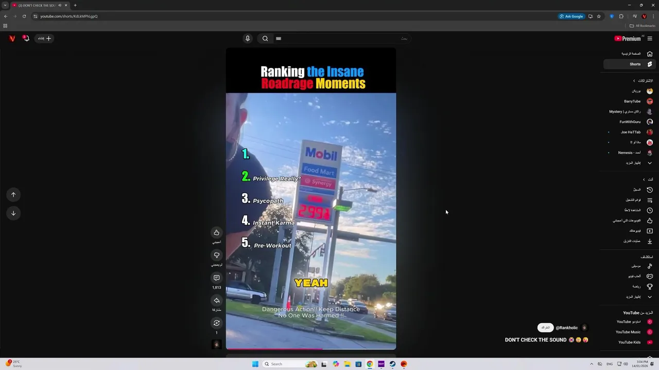
Task: Close the DON'T CHECK THE SOUND tab
Action: tap(66, 5)
